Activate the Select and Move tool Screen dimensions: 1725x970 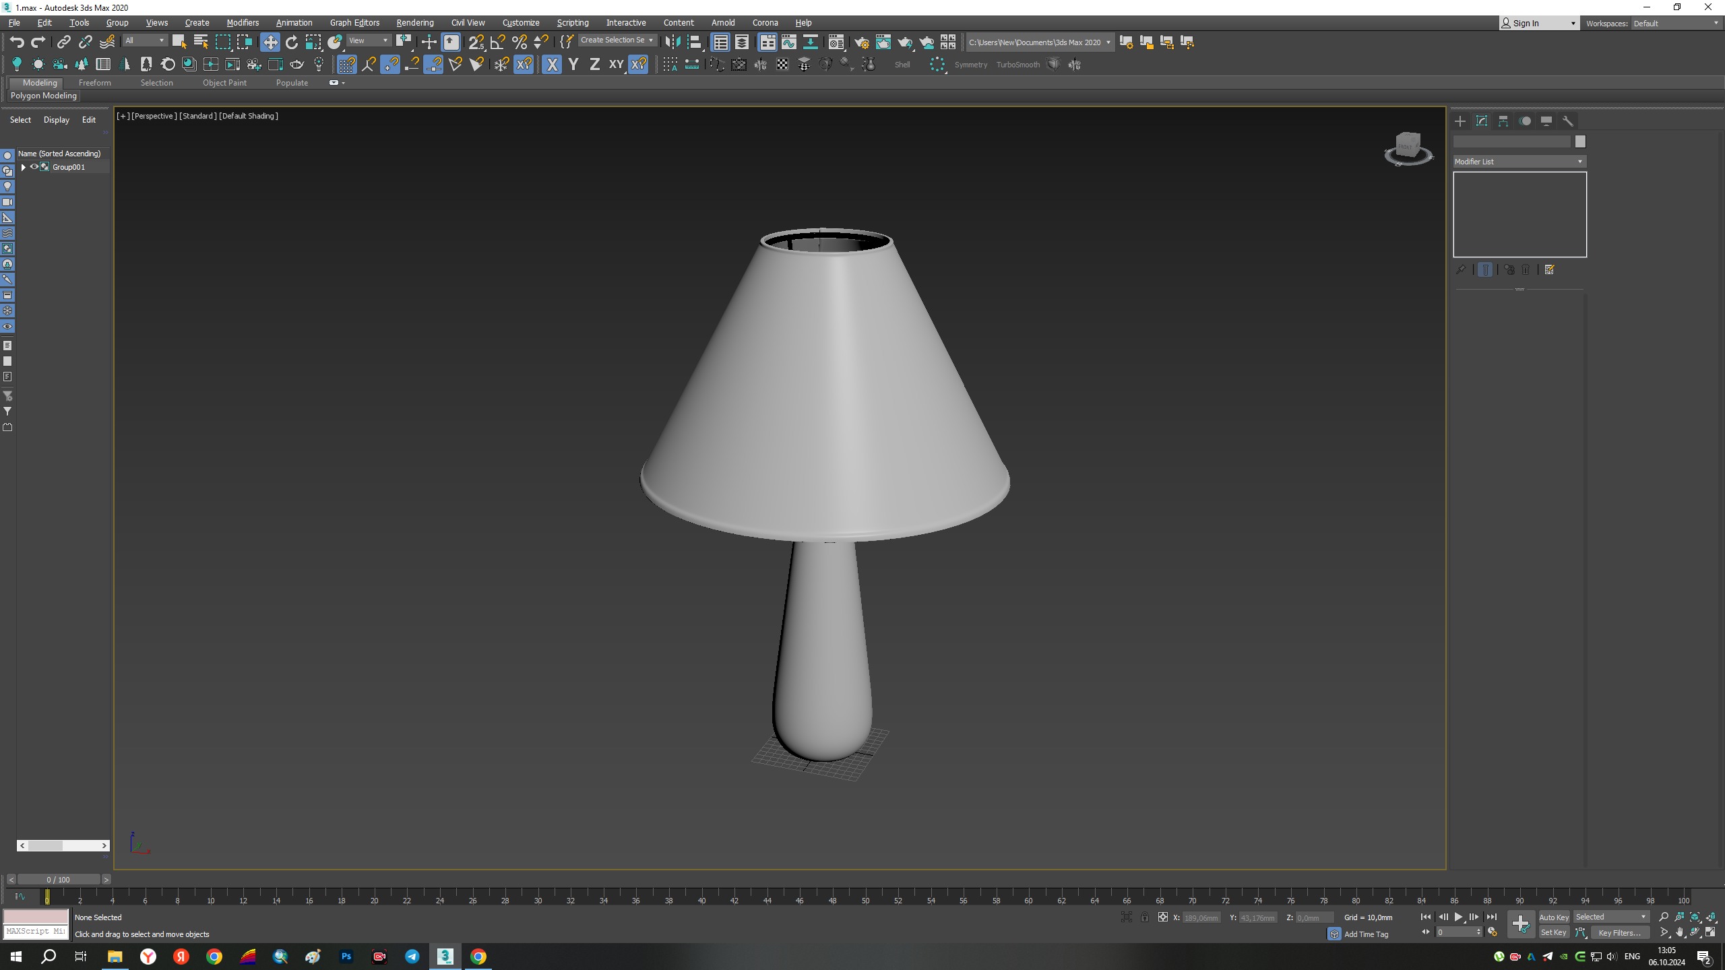point(270,42)
